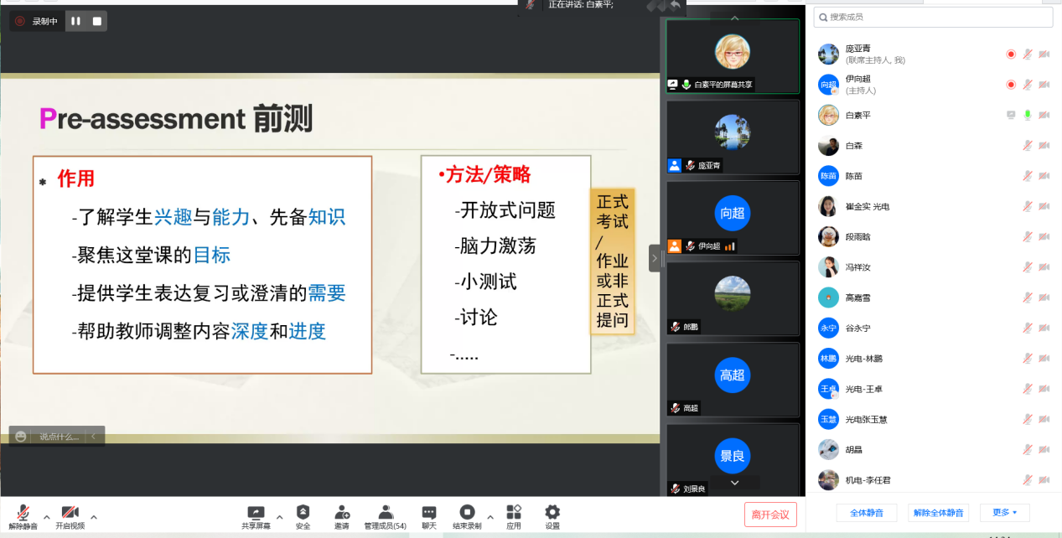Select 伊向超's video tile with 向超 avatar
The height and width of the screenshot is (538, 1062).
pyautogui.click(x=733, y=218)
